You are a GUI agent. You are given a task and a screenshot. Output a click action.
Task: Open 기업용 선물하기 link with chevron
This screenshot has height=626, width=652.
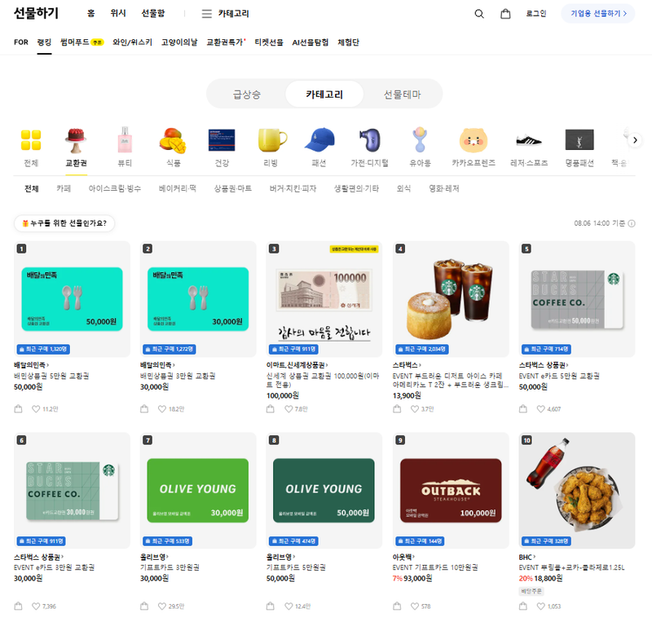click(x=598, y=14)
